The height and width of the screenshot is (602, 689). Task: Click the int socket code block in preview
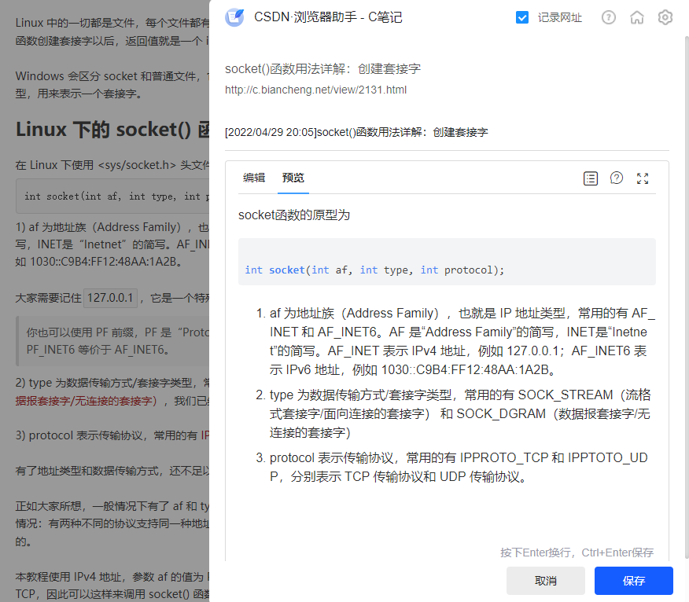[447, 262]
